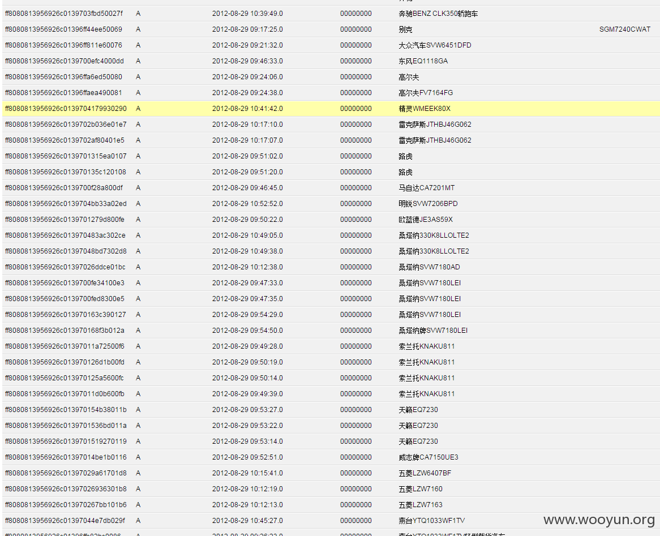The image size is (660, 536).
Task: Select the 桑塔纳牌SVW7180LEI cell
Action: click(433, 331)
